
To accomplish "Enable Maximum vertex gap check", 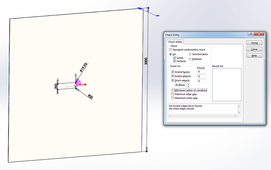I will [x=173, y=98].
